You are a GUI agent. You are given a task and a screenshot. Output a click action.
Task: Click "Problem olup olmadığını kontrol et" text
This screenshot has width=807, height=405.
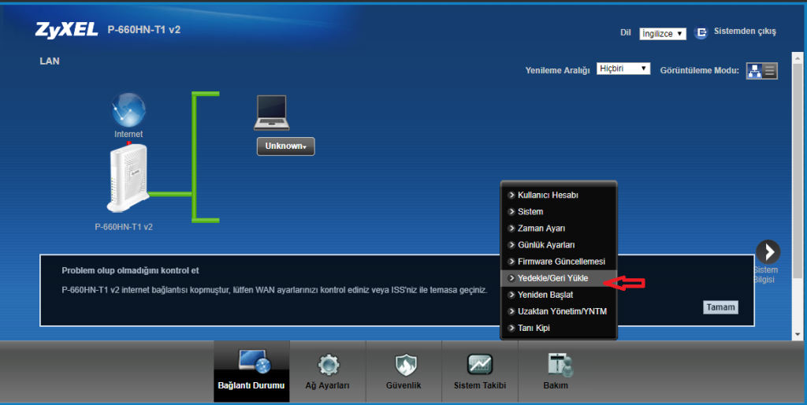pos(130,270)
